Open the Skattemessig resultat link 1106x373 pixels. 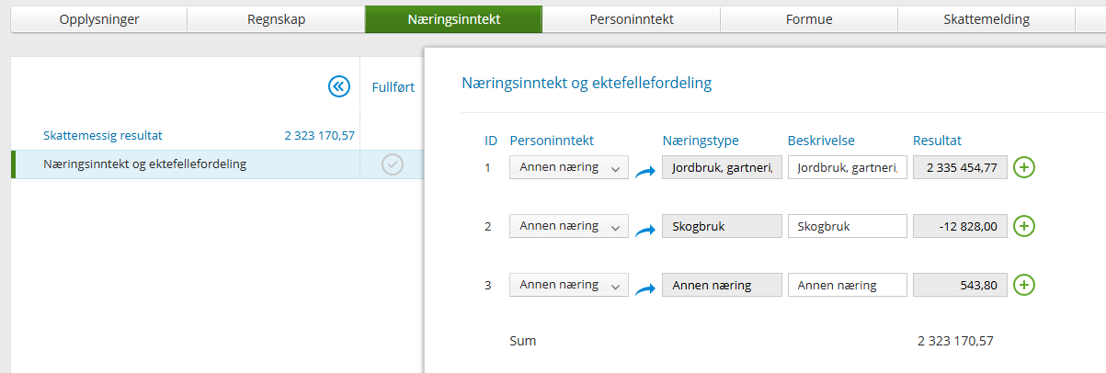pos(103,135)
